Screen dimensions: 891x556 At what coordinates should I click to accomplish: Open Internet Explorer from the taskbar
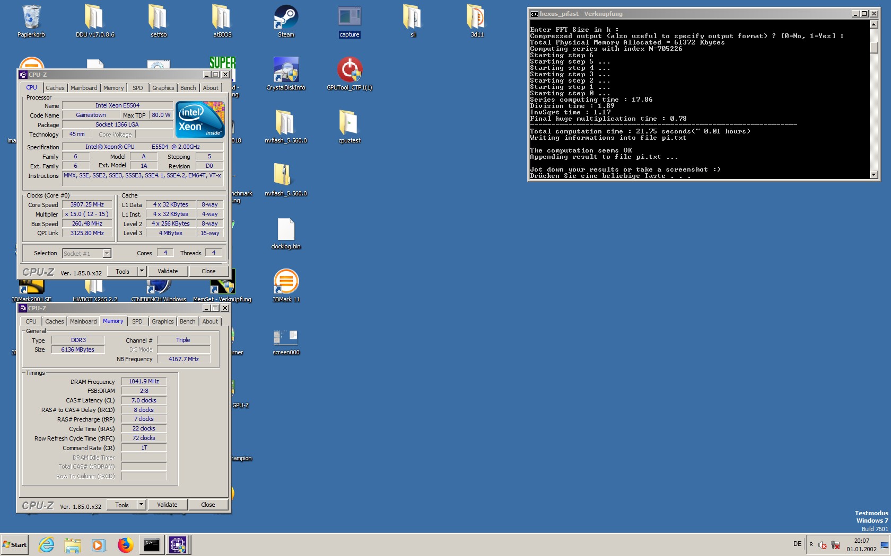click(47, 544)
